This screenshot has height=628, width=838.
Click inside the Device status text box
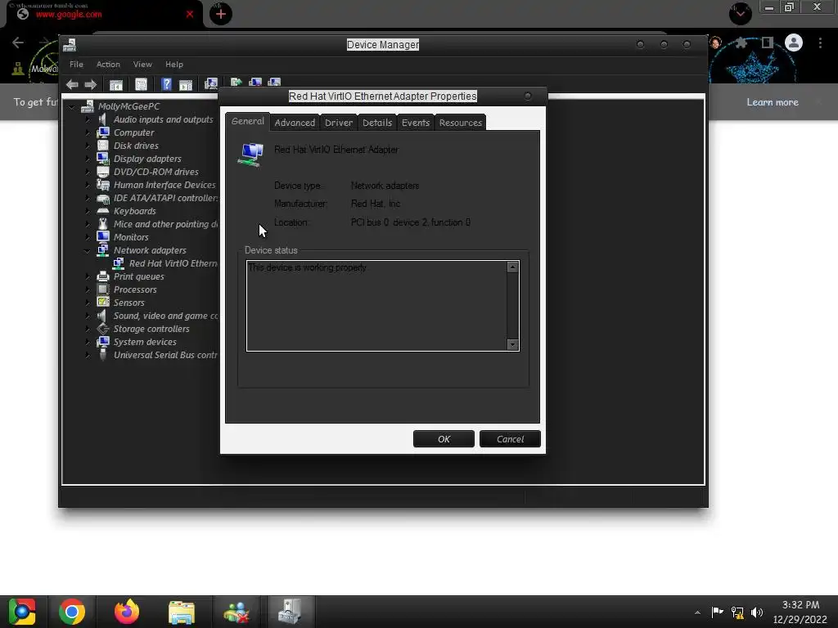(x=376, y=306)
